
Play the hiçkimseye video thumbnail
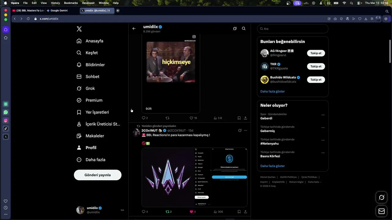(x=171, y=62)
